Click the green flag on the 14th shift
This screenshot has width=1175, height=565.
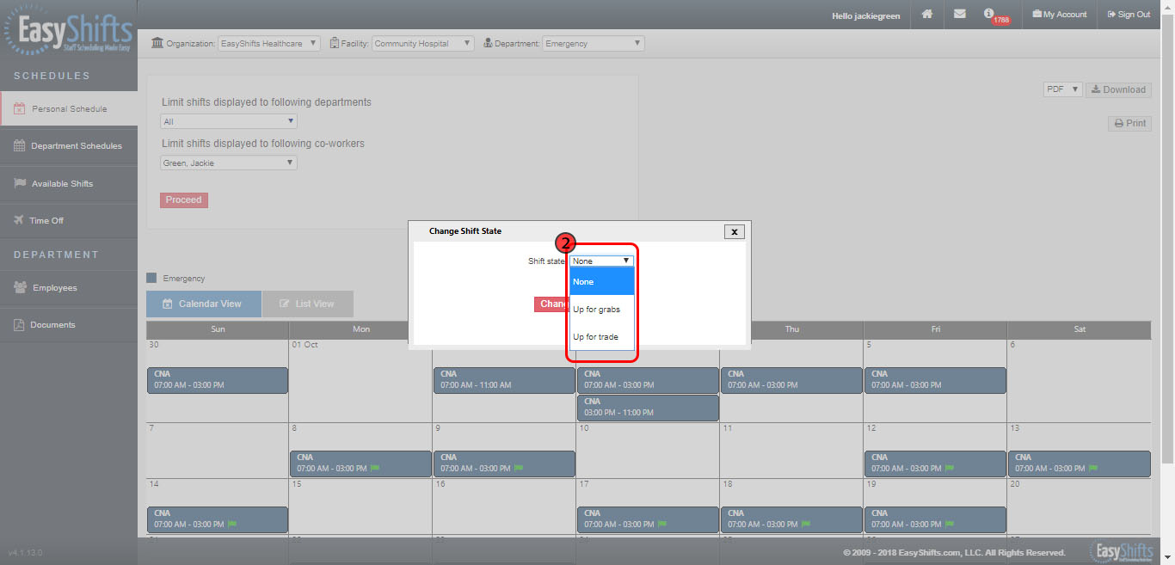231,524
